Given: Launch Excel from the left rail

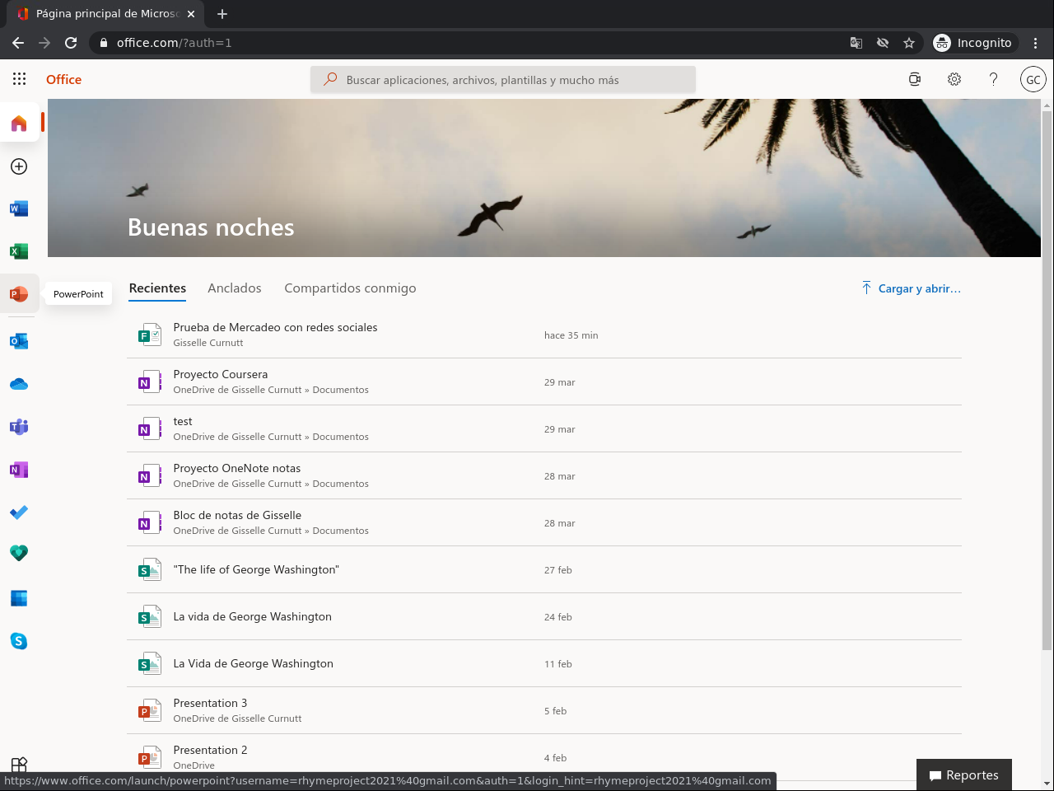Looking at the screenshot, I should pyautogui.click(x=19, y=251).
